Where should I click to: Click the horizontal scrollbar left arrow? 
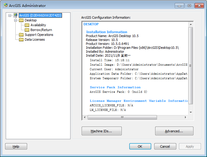[85, 117]
